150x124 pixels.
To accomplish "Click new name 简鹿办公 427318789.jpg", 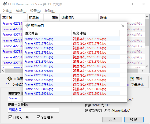I will (90, 39).
